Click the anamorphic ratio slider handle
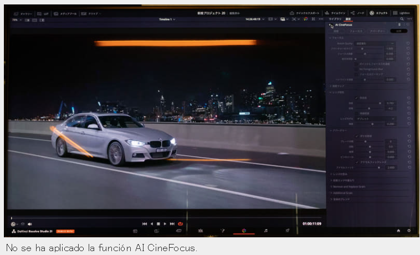Viewport: 420px width, 255px height. pos(379,168)
